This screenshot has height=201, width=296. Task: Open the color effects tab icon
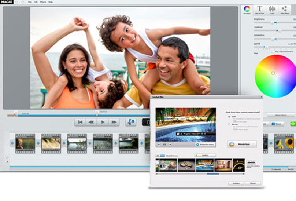[247, 9]
